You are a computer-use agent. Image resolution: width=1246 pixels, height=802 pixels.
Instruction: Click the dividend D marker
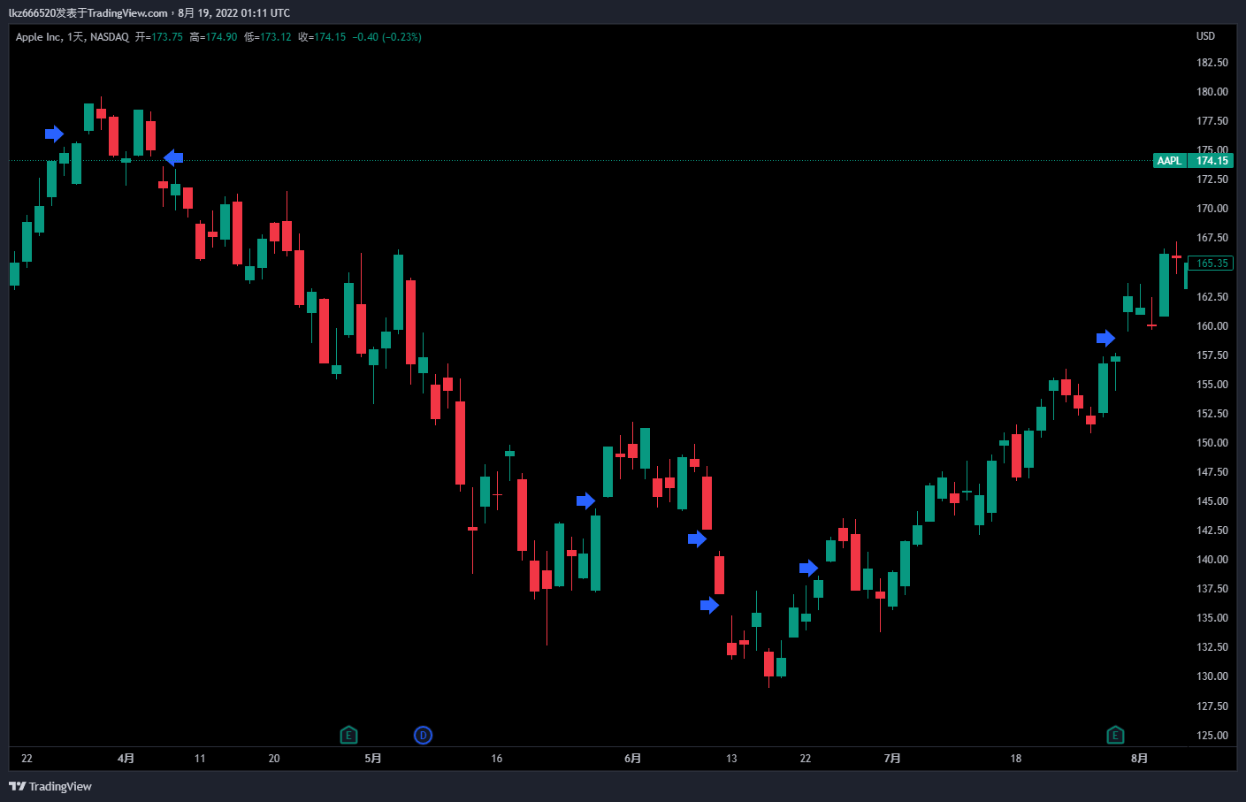point(423,735)
